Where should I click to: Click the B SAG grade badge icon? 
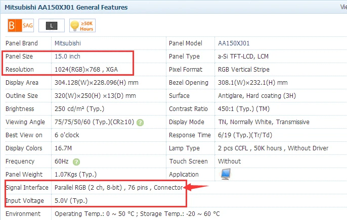21,26
